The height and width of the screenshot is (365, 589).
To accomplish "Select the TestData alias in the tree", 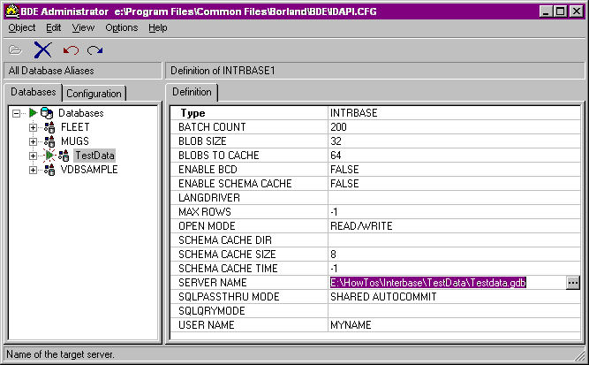I will (x=94, y=156).
